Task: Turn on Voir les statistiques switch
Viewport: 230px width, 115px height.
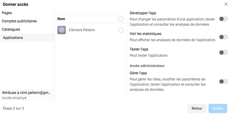Action: click(224, 37)
